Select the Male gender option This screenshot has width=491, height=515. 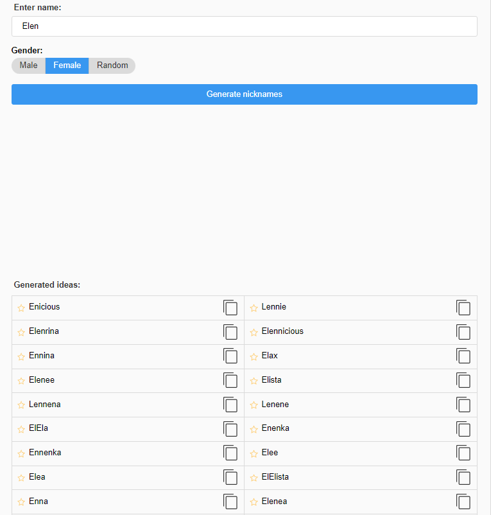tap(29, 65)
